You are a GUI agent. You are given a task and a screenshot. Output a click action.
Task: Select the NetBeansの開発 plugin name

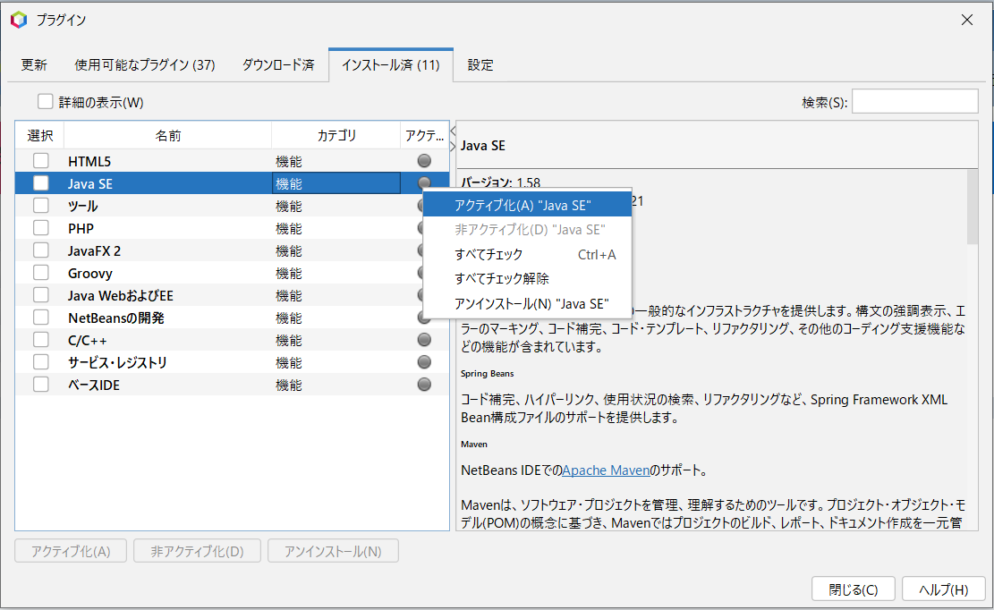point(116,318)
